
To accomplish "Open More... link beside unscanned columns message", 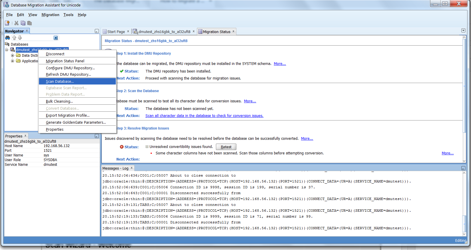I will (x=448, y=153).
